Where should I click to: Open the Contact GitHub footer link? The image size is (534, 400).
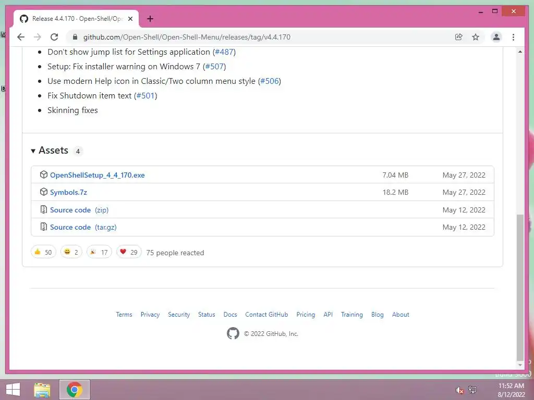266,314
